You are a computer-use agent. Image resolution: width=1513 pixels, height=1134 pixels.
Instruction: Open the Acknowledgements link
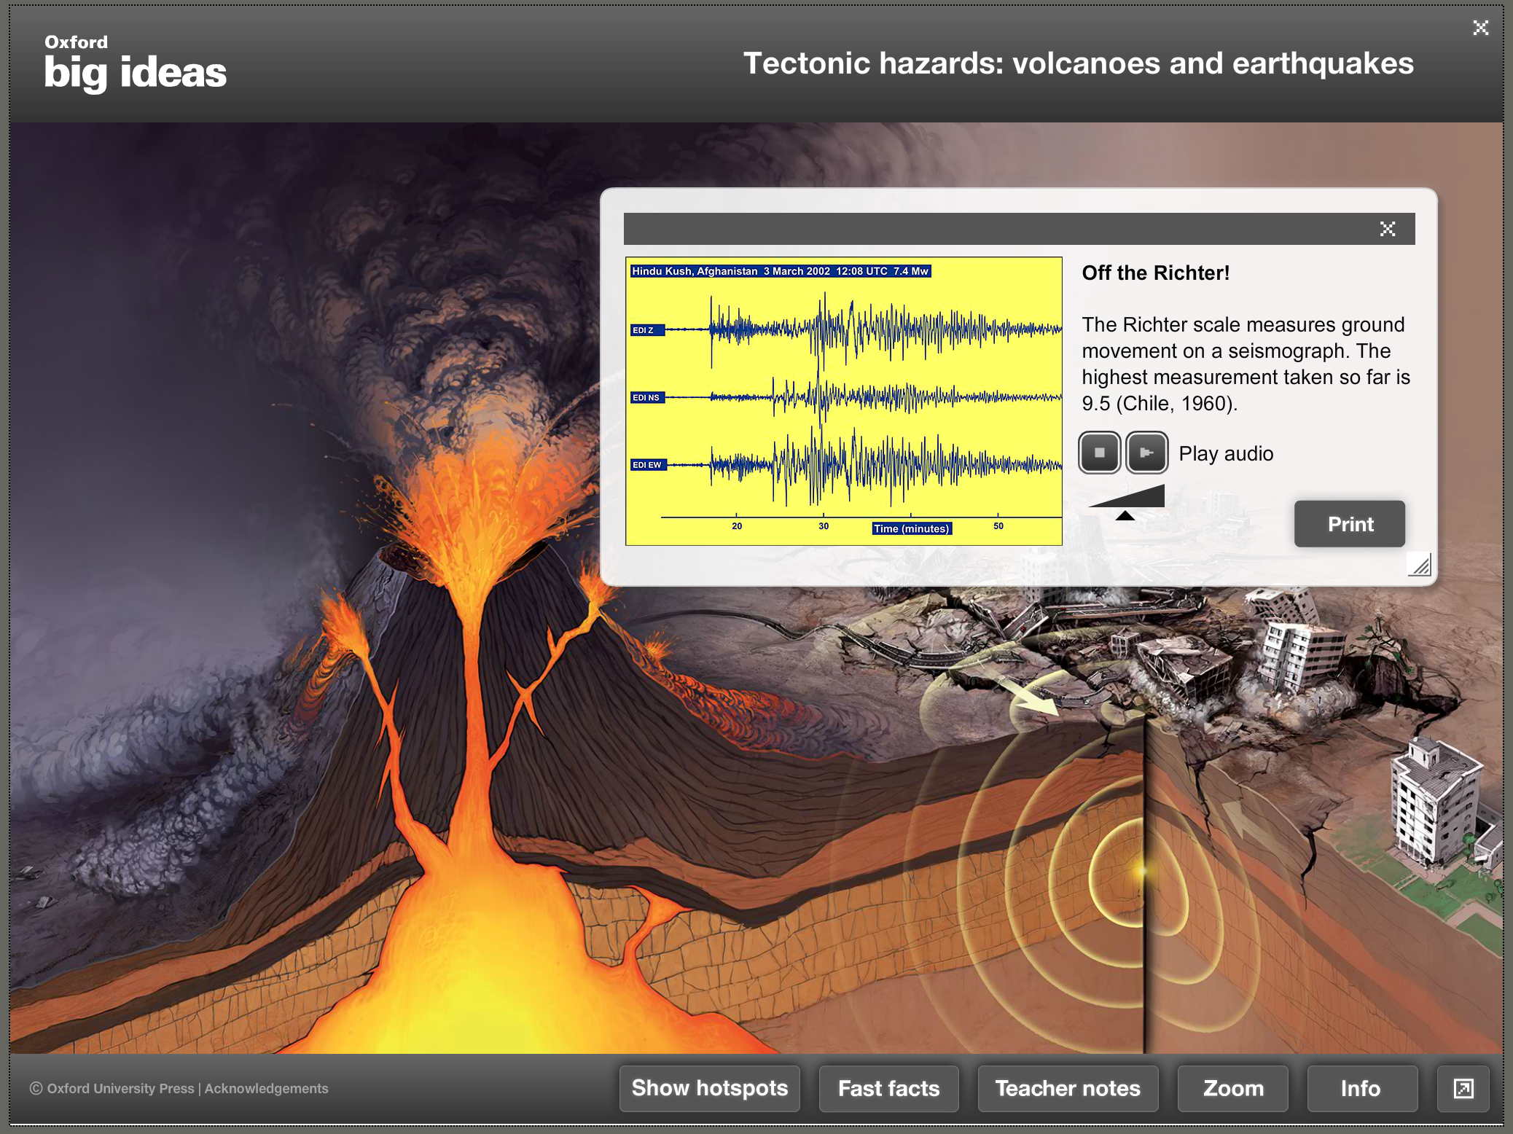(x=266, y=1088)
